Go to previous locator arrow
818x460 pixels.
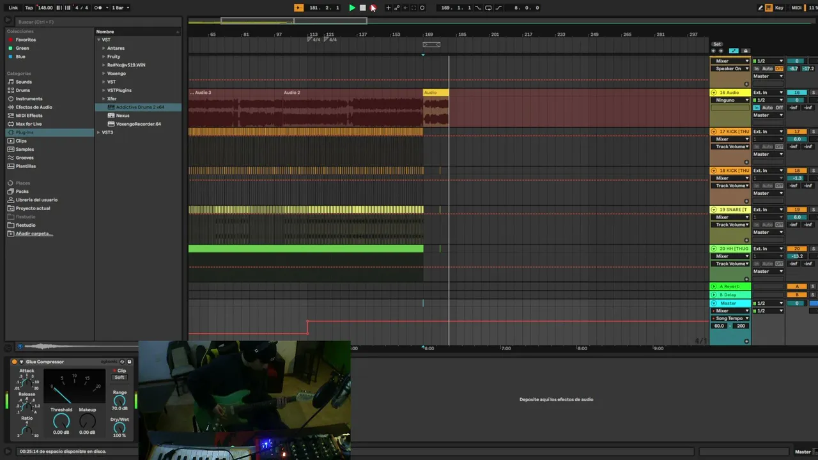[x=714, y=51]
